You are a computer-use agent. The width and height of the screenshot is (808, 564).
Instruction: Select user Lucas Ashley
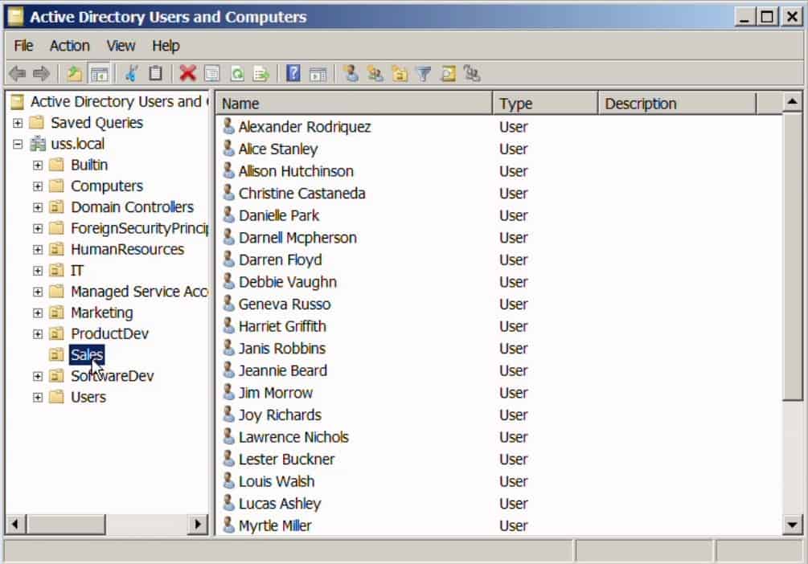pos(279,503)
